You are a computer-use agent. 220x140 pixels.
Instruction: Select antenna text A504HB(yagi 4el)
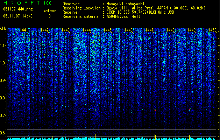point(123,16)
